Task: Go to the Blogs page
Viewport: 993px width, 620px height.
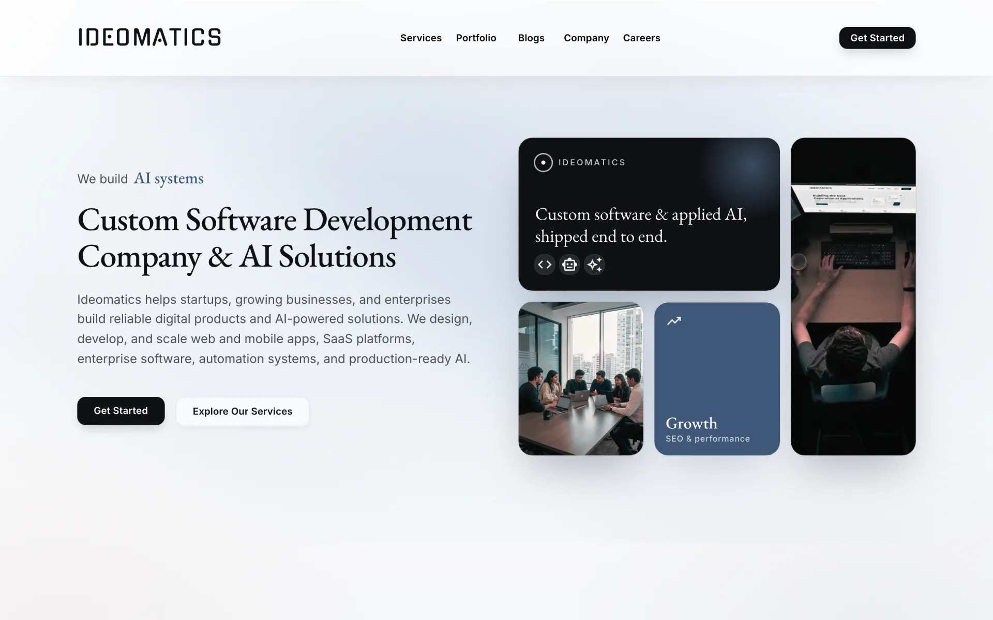Action: point(531,38)
